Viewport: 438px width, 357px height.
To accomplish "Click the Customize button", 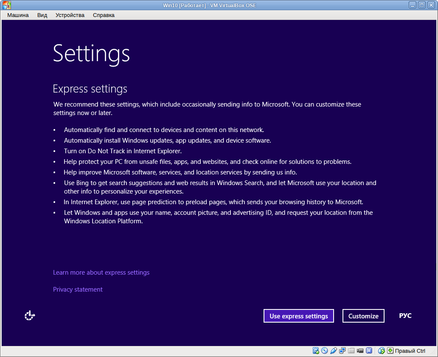I will click(363, 316).
